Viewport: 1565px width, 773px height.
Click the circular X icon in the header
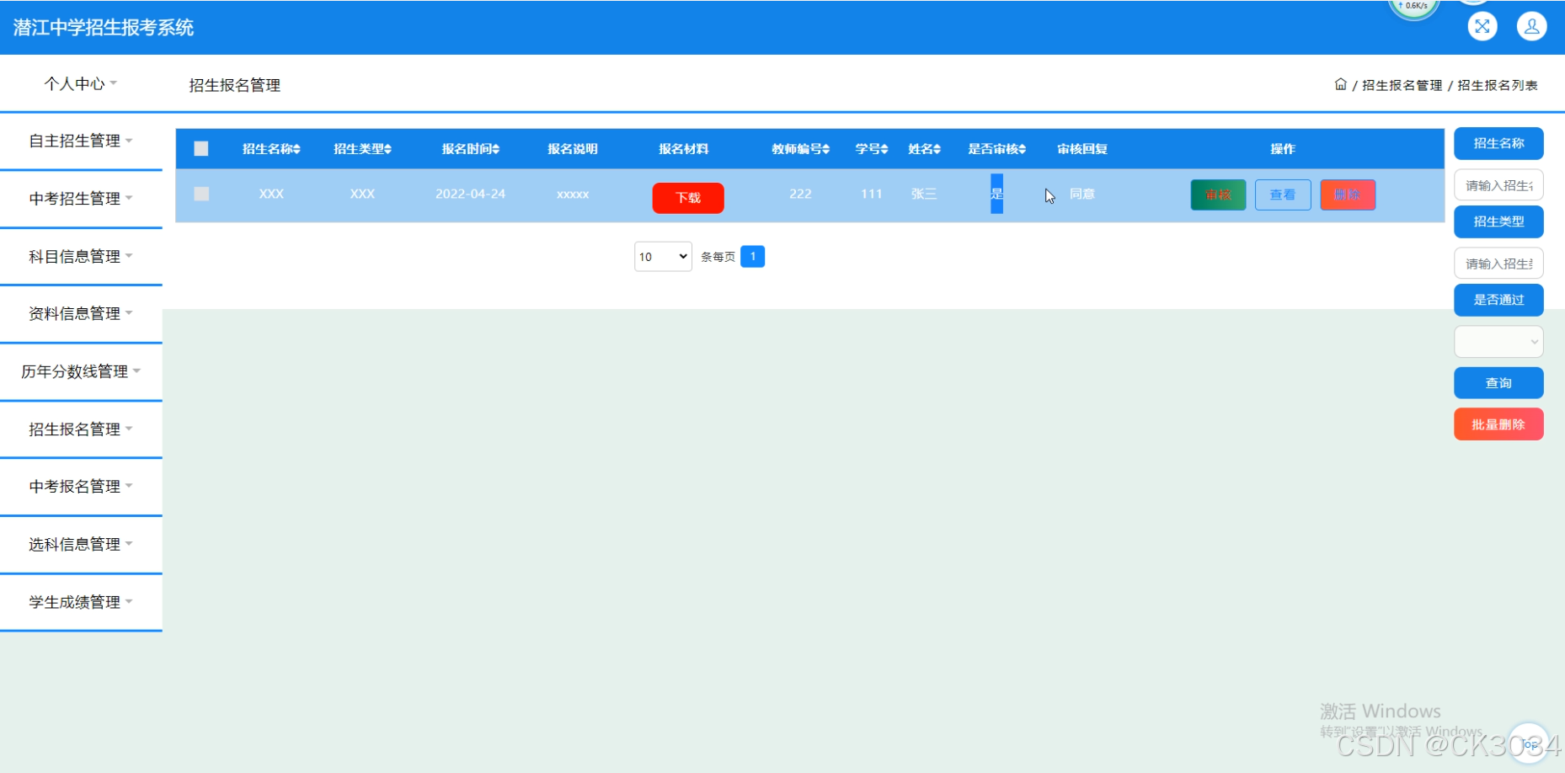click(x=1482, y=26)
